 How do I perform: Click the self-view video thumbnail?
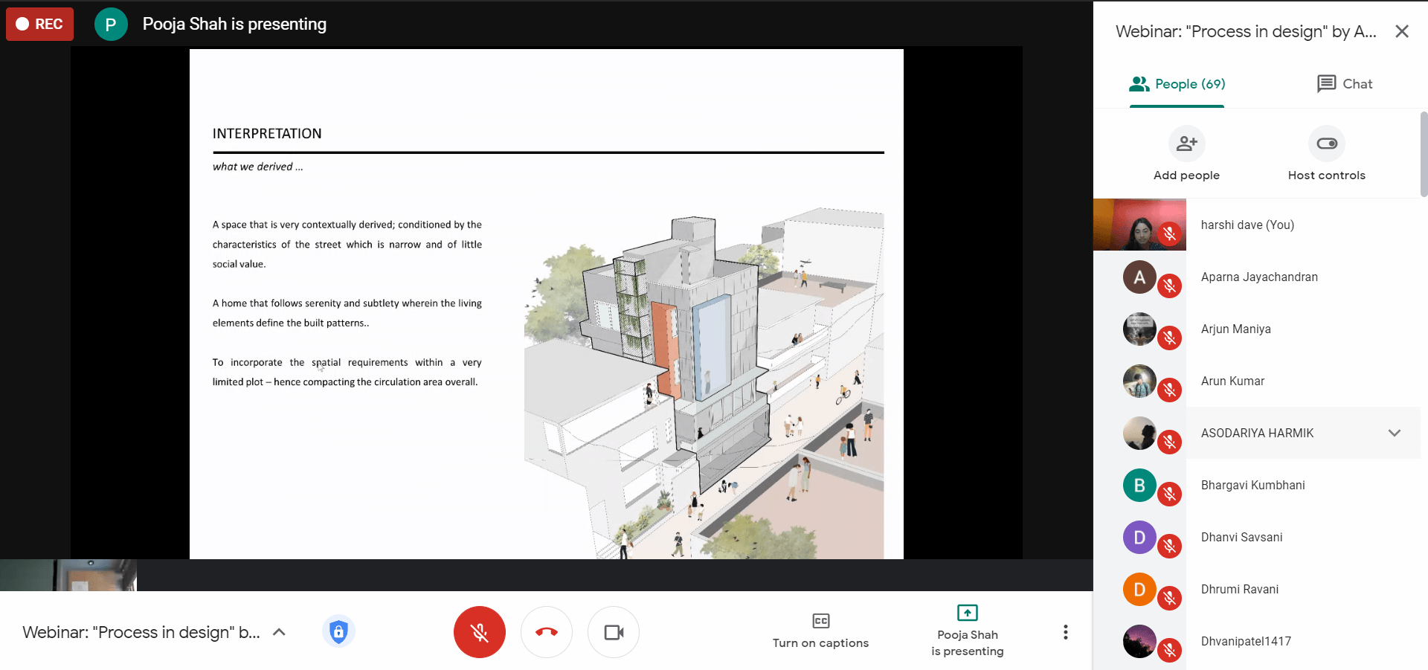pyautogui.click(x=68, y=575)
